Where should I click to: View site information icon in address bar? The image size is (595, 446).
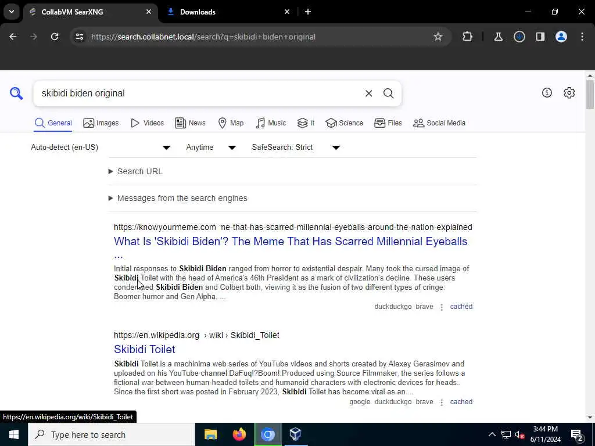coord(79,37)
